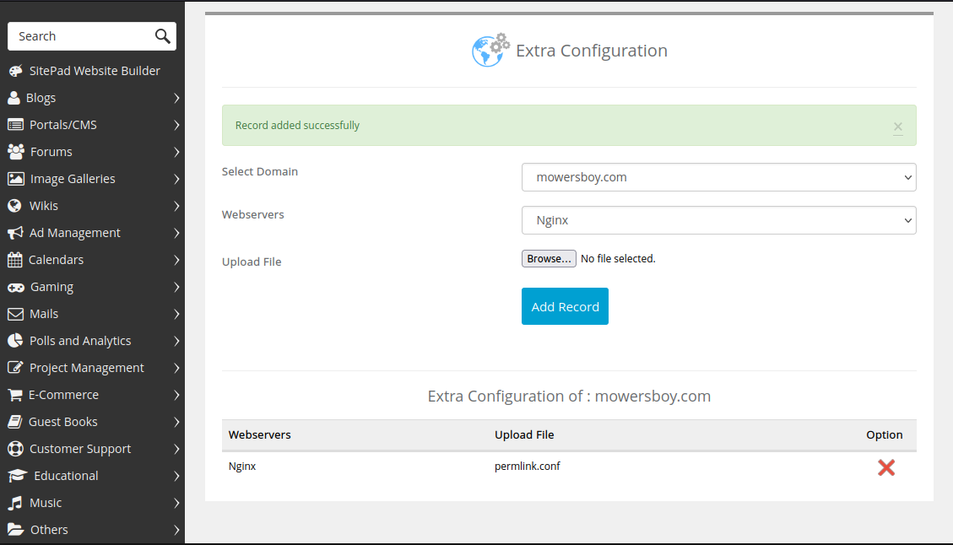The image size is (953, 545).
Task: Expand the Calendars category arrow
Action: pos(176,260)
